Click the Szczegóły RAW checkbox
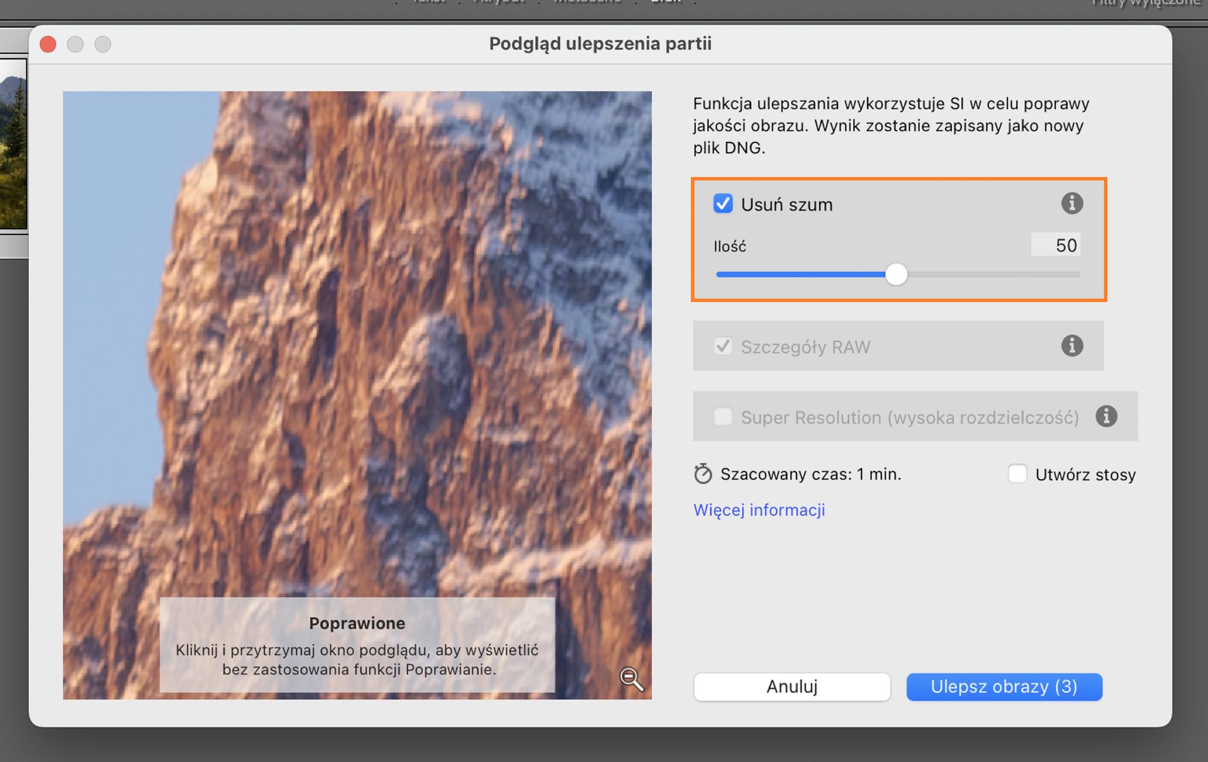Viewport: 1208px width, 762px height. 722,346
